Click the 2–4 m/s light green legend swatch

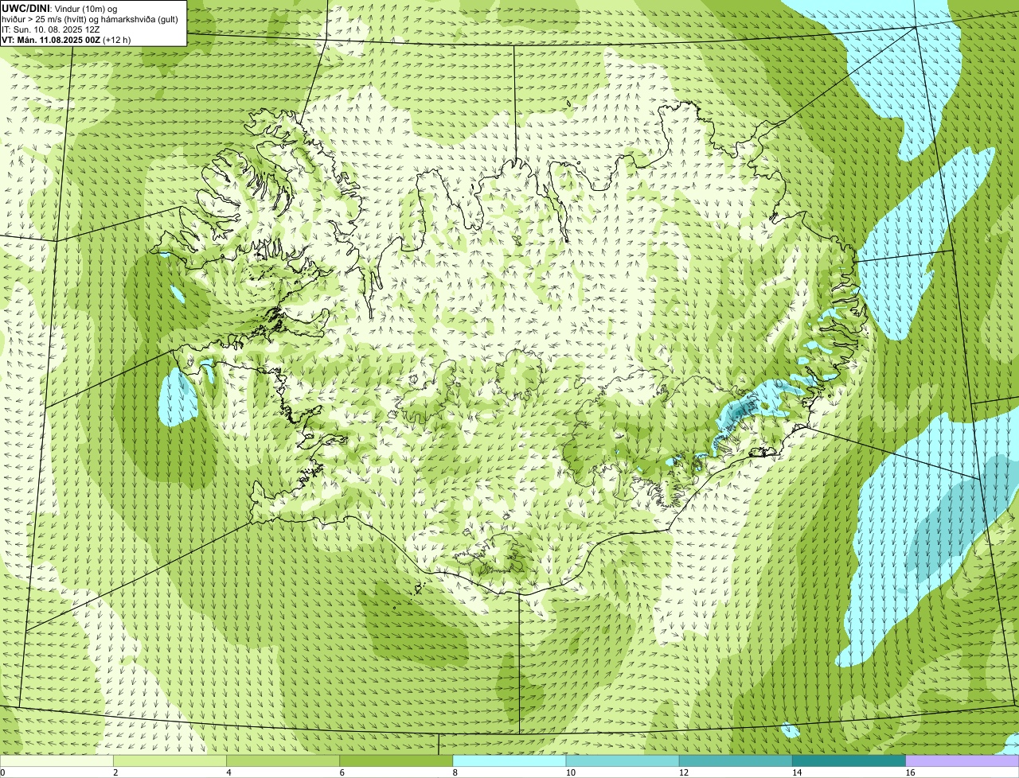170,761
